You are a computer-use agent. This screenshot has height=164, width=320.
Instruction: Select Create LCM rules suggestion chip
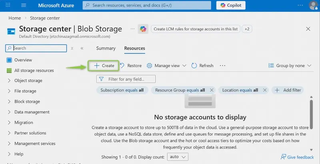(x=196, y=29)
